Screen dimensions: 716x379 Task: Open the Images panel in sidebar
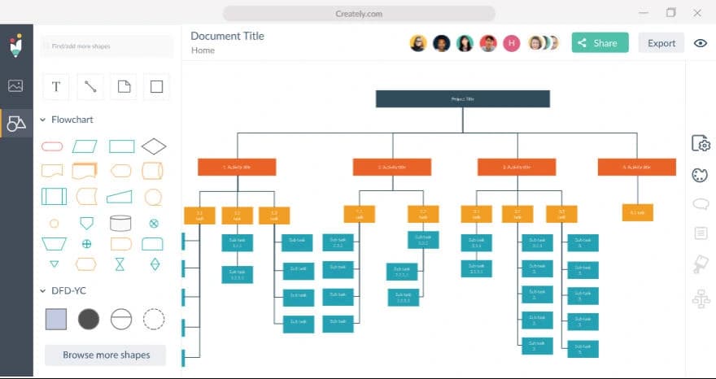coord(15,85)
